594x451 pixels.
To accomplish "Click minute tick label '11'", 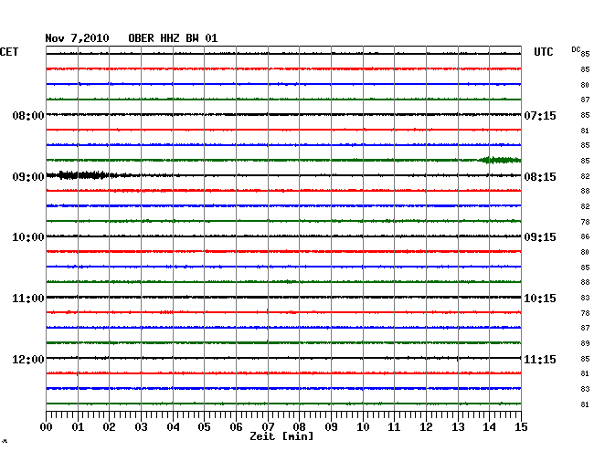I will 394,426.
